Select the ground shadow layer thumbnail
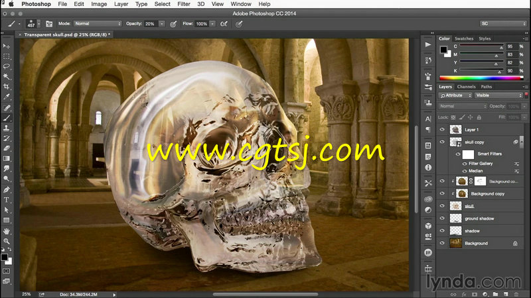Viewport: 531px width, 298px height. pos(455,219)
